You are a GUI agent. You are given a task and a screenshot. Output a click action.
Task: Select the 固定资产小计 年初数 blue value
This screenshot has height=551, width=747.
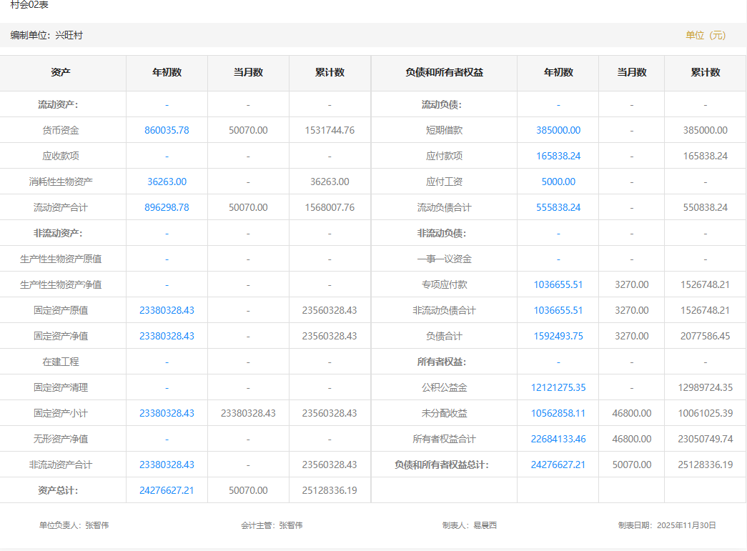tap(167, 413)
